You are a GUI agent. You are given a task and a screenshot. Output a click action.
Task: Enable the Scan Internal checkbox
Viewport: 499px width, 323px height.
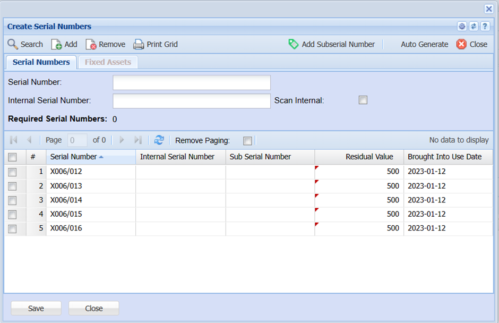tap(363, 100)
